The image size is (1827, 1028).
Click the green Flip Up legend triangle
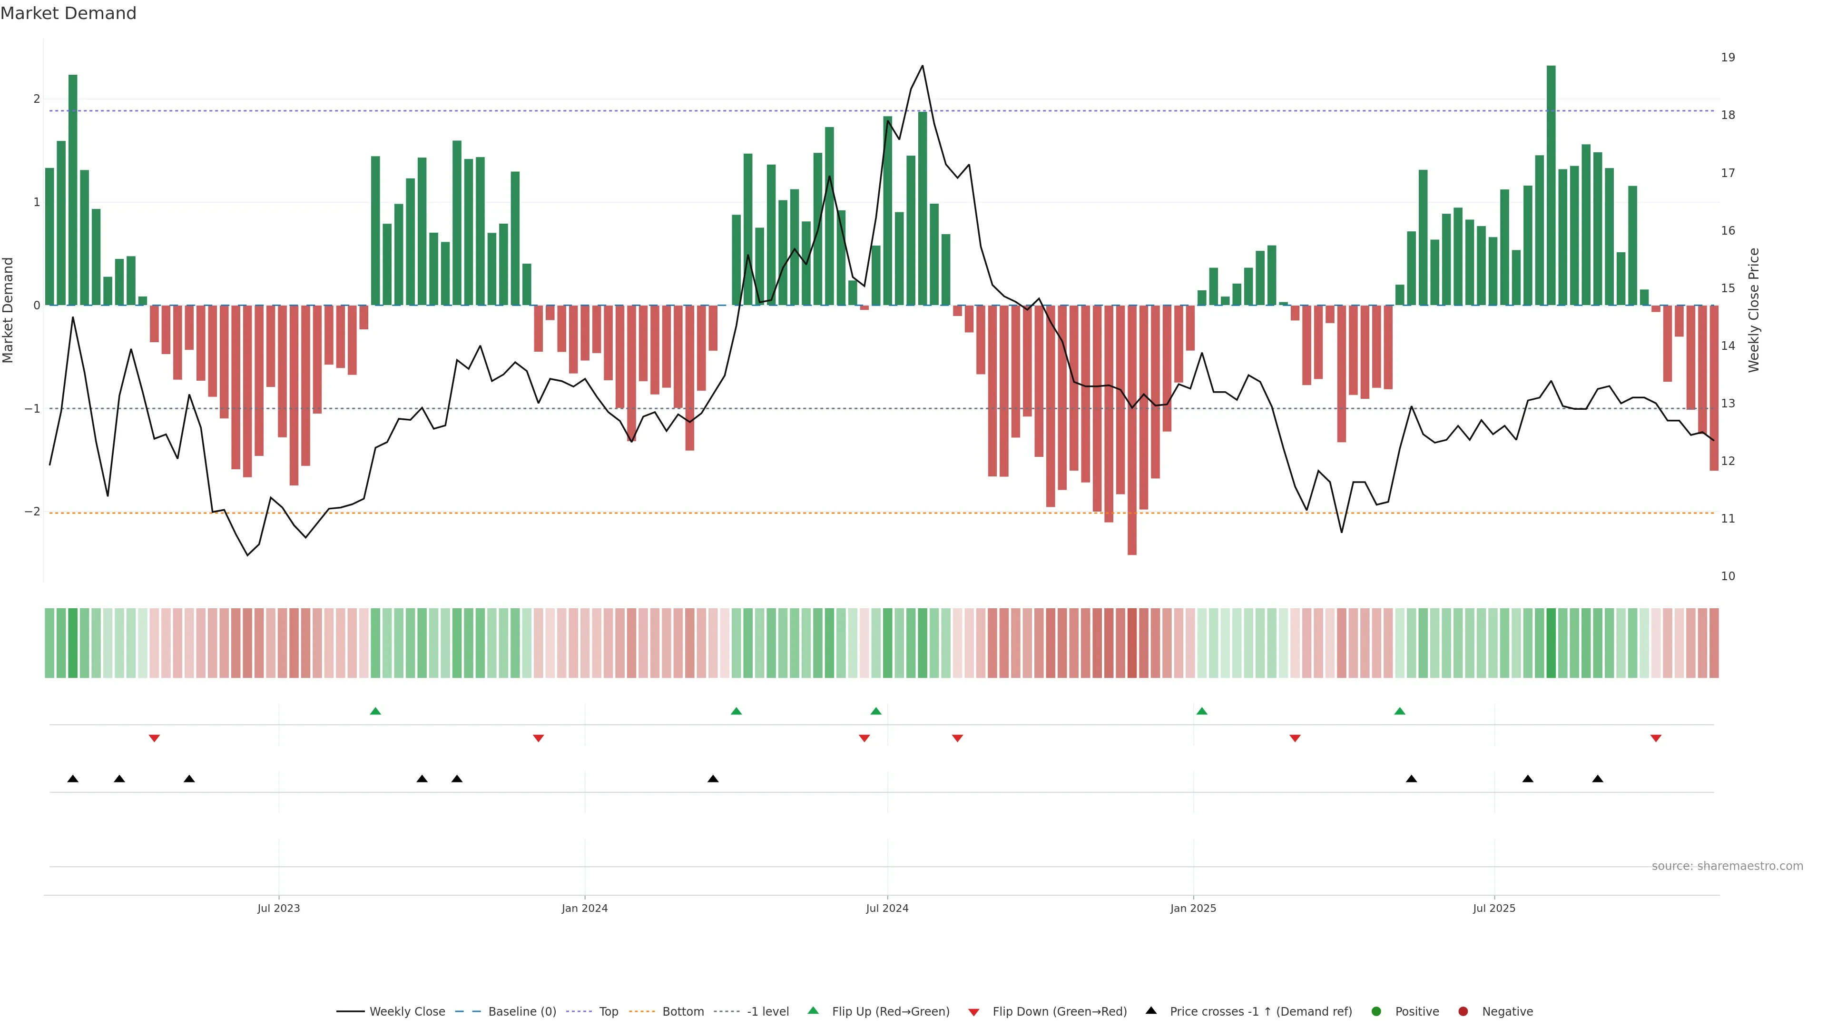point(814,1010)
